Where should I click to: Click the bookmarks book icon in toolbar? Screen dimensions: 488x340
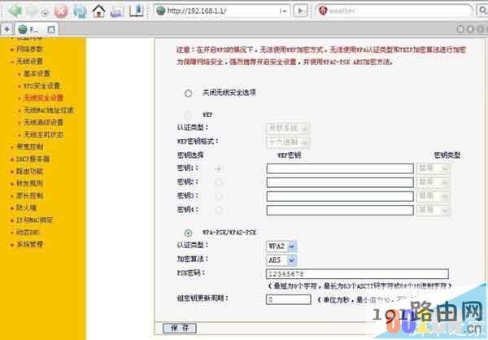tap(137, 11)
